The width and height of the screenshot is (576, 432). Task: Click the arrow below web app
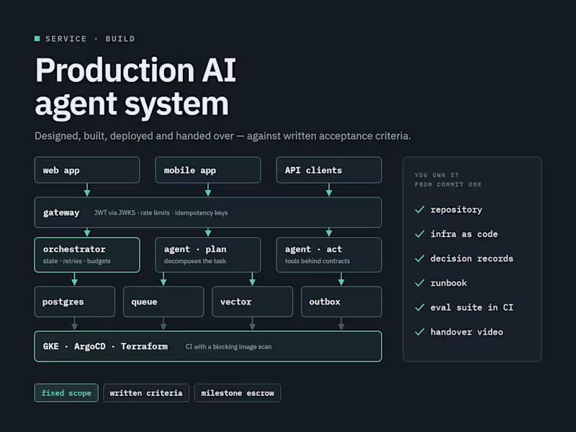(x=87, y=190)
